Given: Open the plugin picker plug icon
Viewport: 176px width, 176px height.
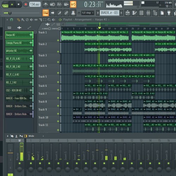Looking at the screenshot, I should pos(169,13).
